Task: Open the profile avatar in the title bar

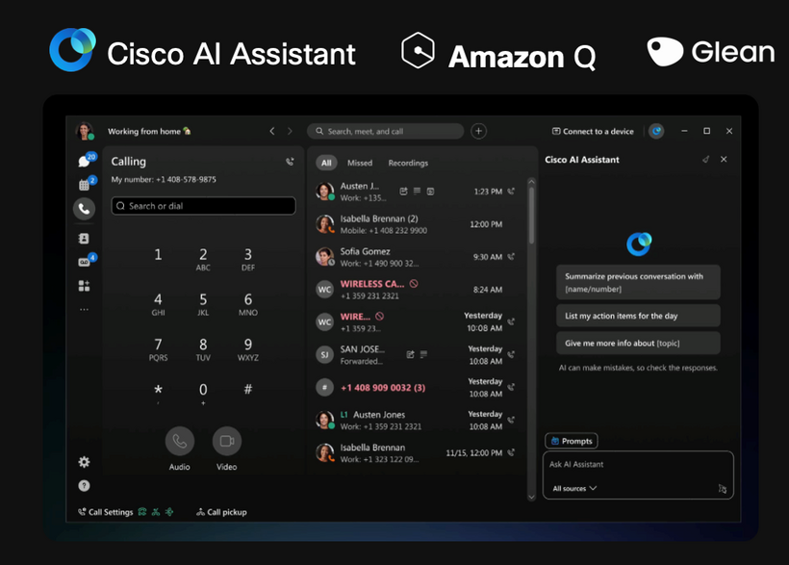Action: pos(85,131)
